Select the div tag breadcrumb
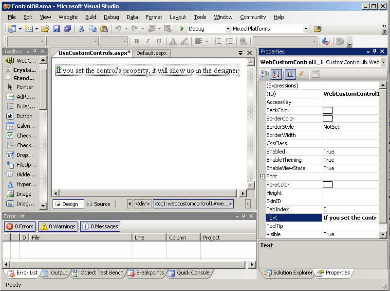 click(142, 204)
